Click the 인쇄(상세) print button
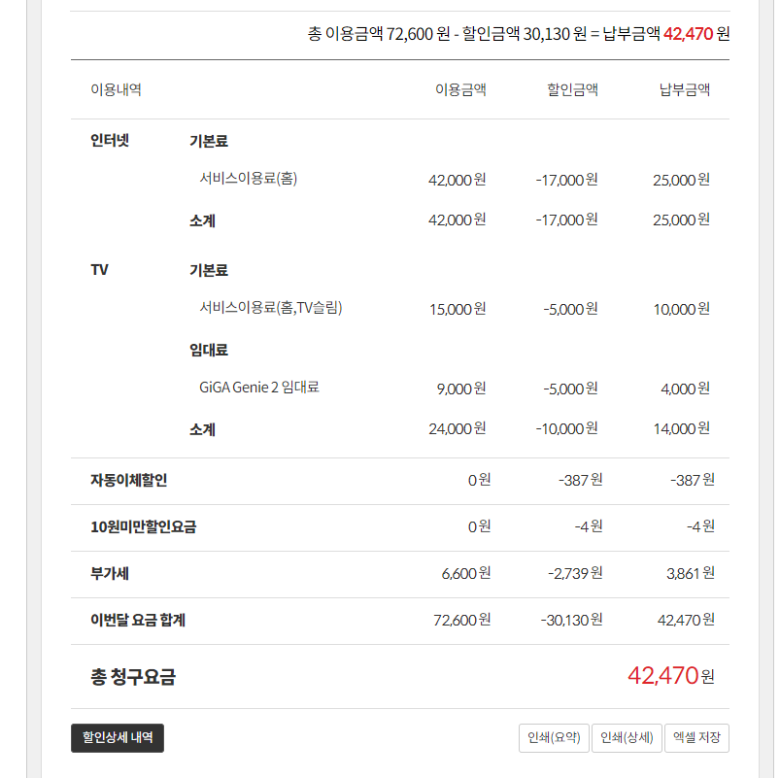The height and width of the screenshot is (778, 780). tap(627, 738)
